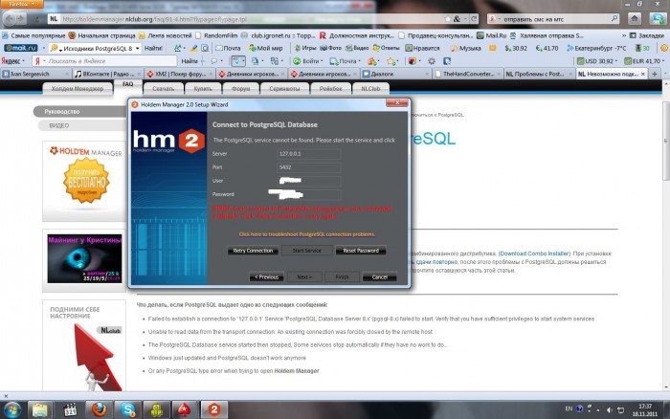Viewport: 670px width, 419px height.
Task: Click the browser back arrow
Action: [x=10, y=19]
